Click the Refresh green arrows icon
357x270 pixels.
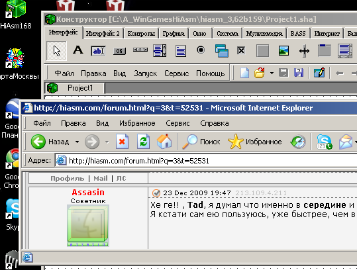click(x=143, y=142)
